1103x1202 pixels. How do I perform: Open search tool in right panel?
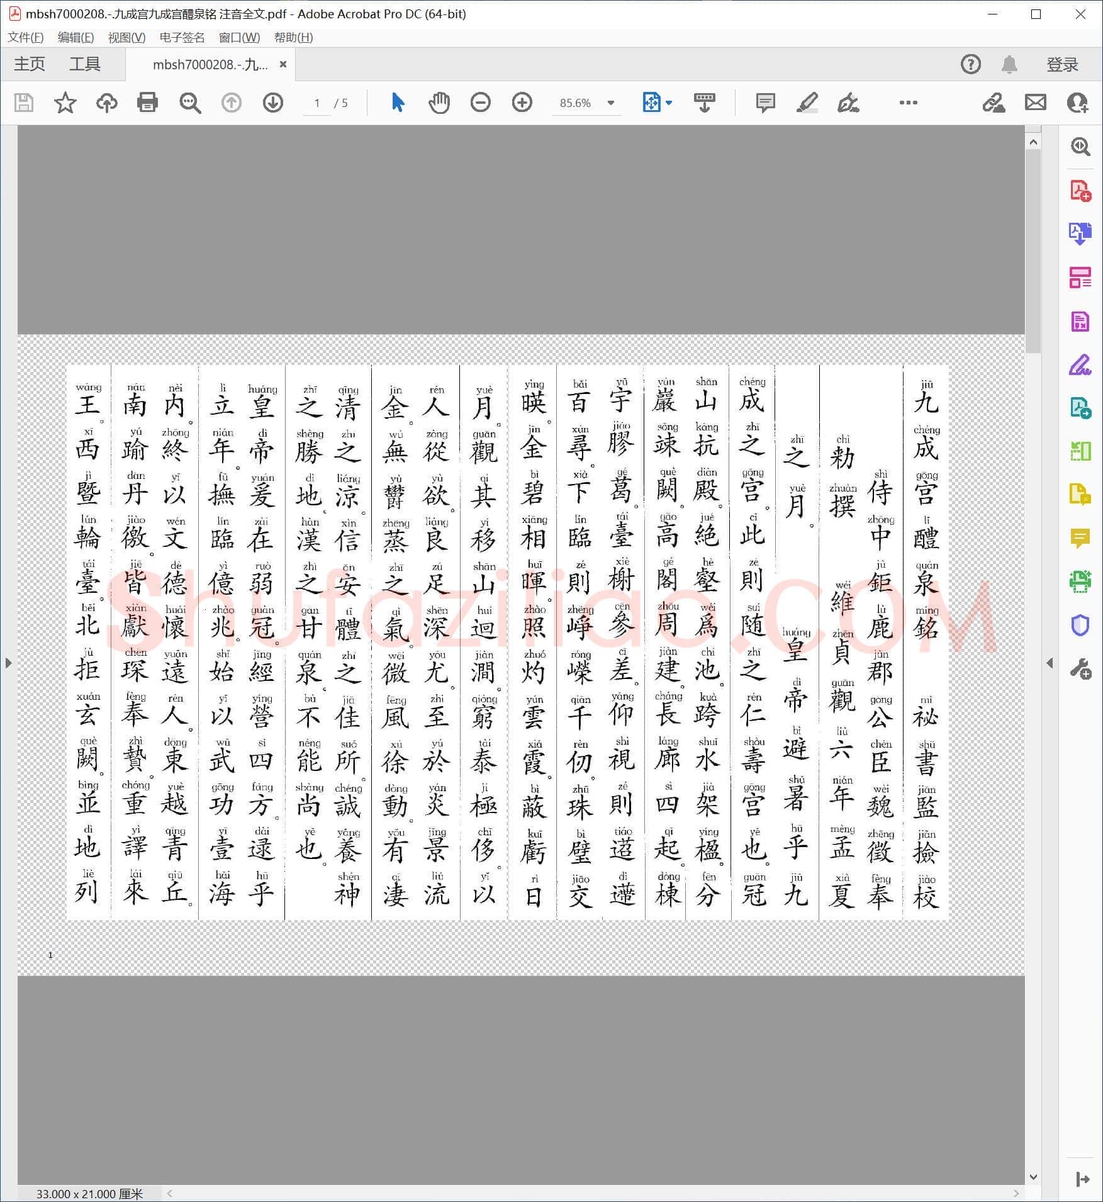point(1080,147)
